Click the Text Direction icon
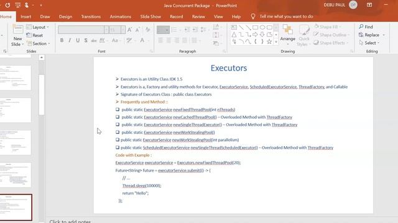398x223 pixels. pyautogui.click(x=216, y=27)
